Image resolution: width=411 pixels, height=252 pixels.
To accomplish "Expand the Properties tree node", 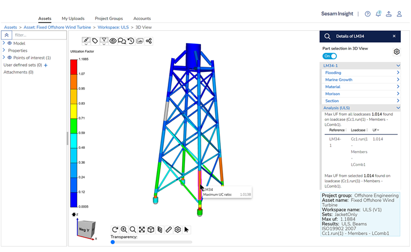I will [3, 50].
